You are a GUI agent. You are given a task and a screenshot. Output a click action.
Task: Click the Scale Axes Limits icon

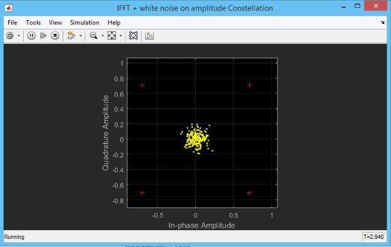tap(112, 36)
